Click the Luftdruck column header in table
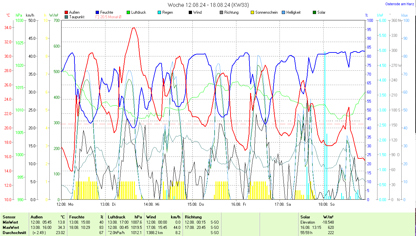This screenshot has height=236, width=416. tap(117, 217)
